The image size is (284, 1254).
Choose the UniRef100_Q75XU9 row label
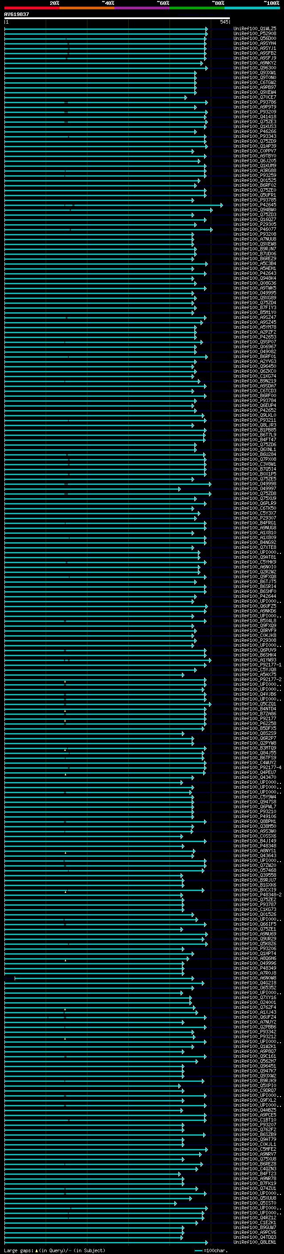[x=255, y=499]
